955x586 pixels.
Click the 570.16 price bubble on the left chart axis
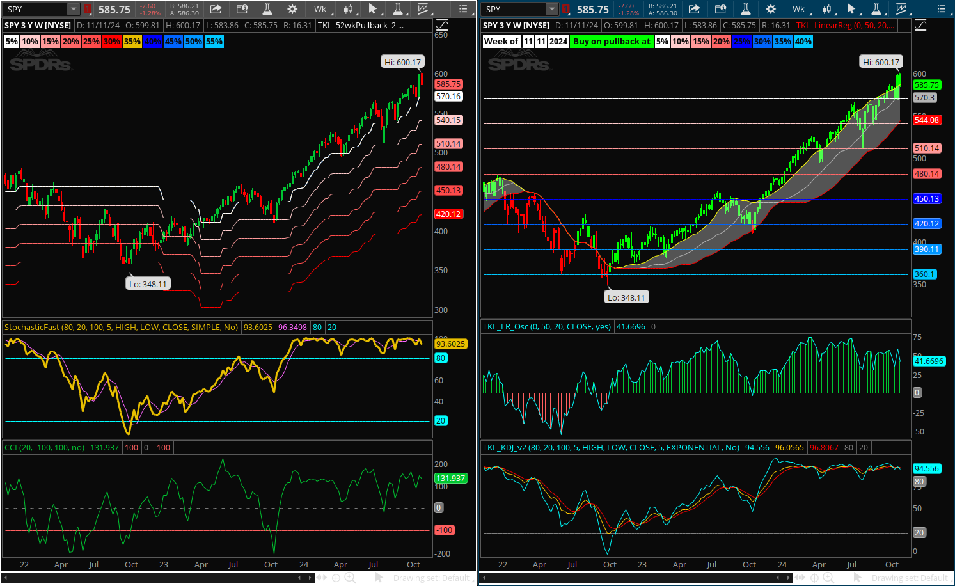pyautogui.click(x=448, y=96)
